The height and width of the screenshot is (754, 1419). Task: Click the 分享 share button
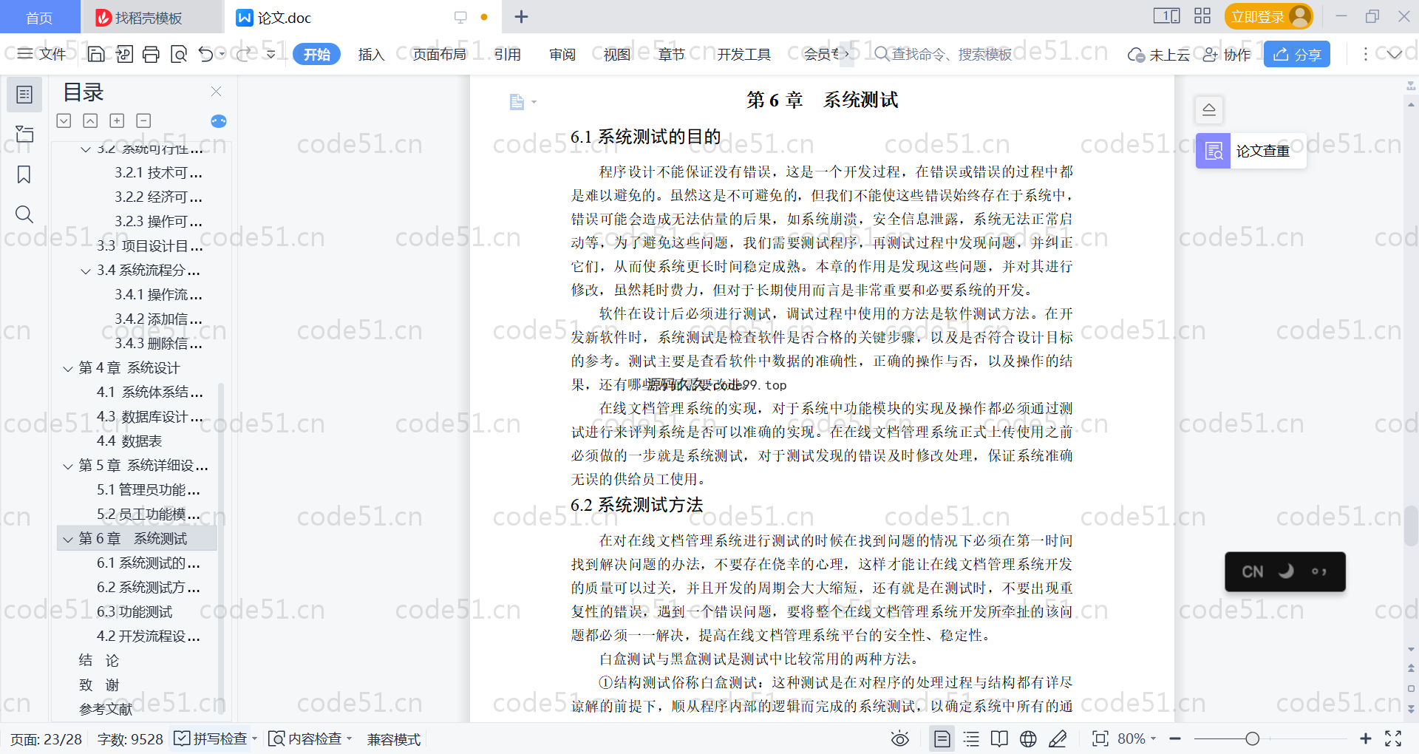tap(1297, 54)
